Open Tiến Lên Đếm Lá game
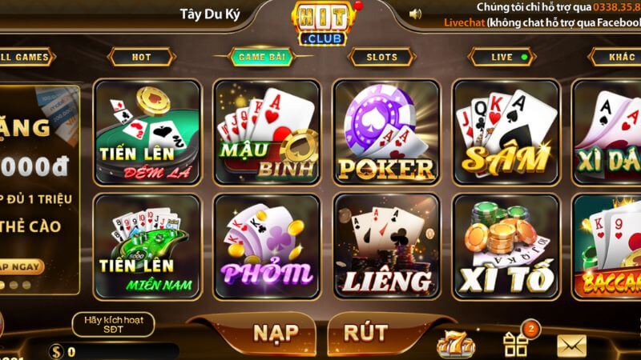 (x=147, y=132)
